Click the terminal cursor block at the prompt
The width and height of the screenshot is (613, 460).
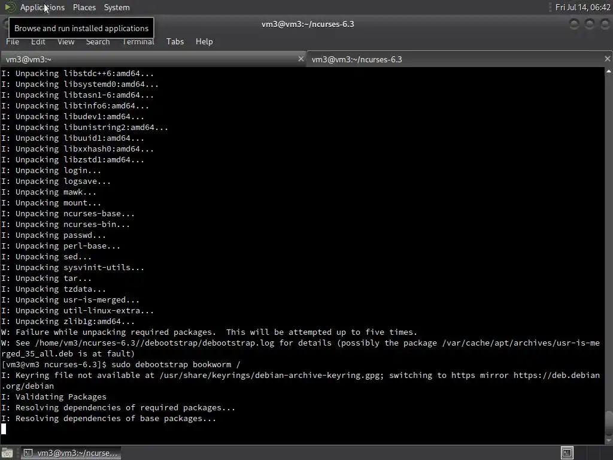point(4,429)
